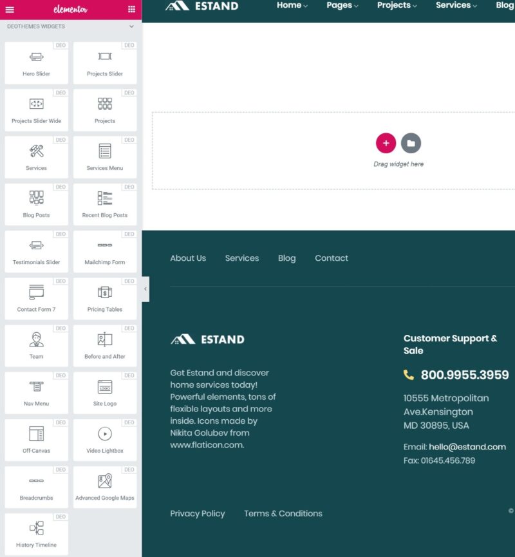This screenshot has height=557, width=515.
Task: Click the yellow phone icon in footer
Action: (409, 375)
